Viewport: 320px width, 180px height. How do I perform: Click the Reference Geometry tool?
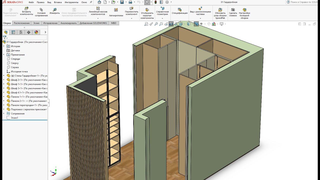162,13
